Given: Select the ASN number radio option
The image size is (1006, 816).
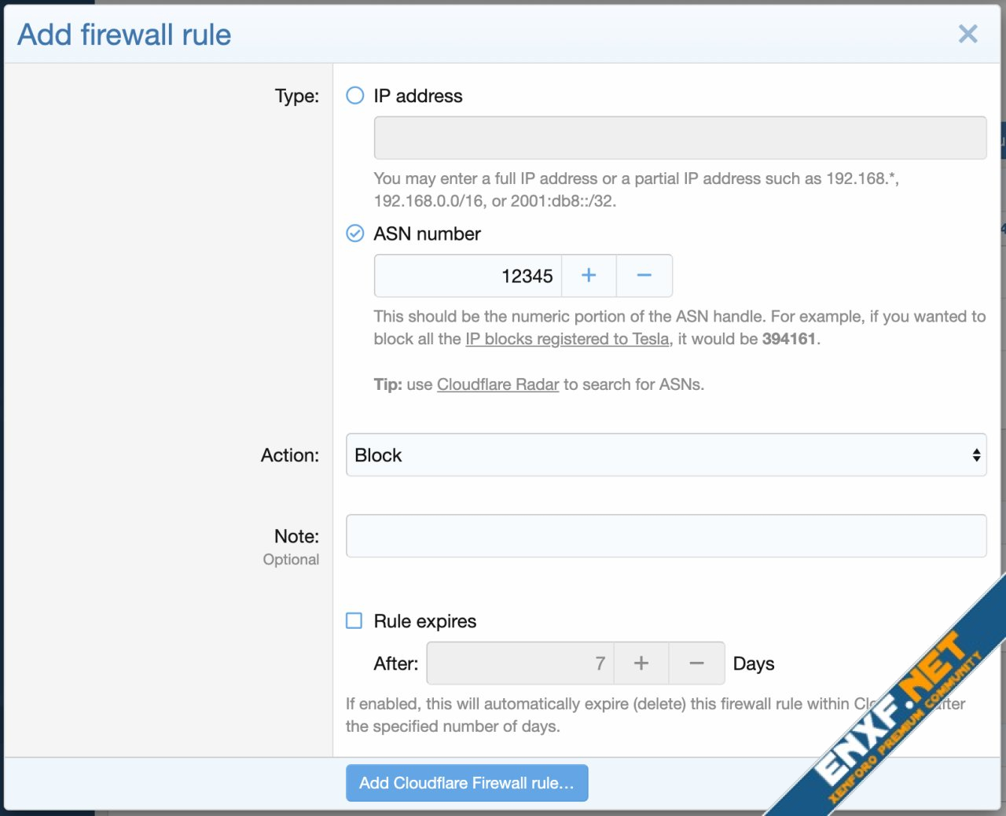Looking at the screenshot, I should pyautogui.click(x=355, y=233).
